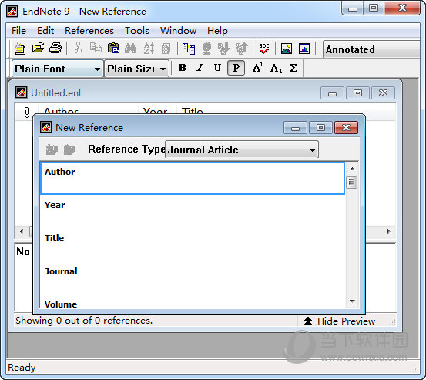Click the Journal field label
426x380 pixels.
point(61,271)
